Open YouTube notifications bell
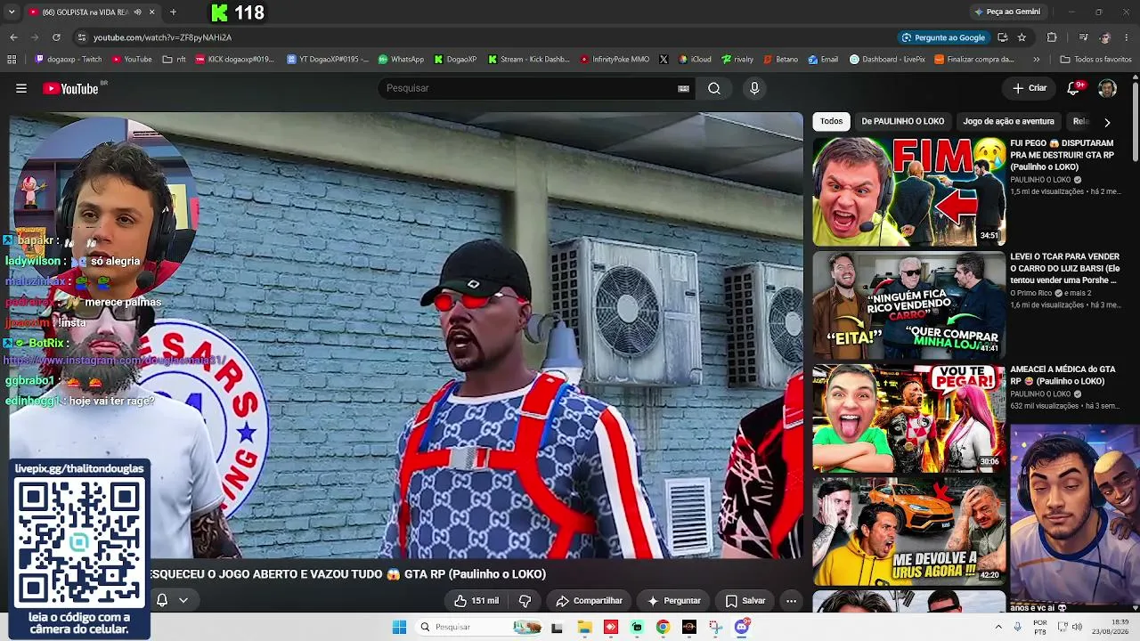The height and width of the screenshot is (641, 1140). click(1074, 88)
